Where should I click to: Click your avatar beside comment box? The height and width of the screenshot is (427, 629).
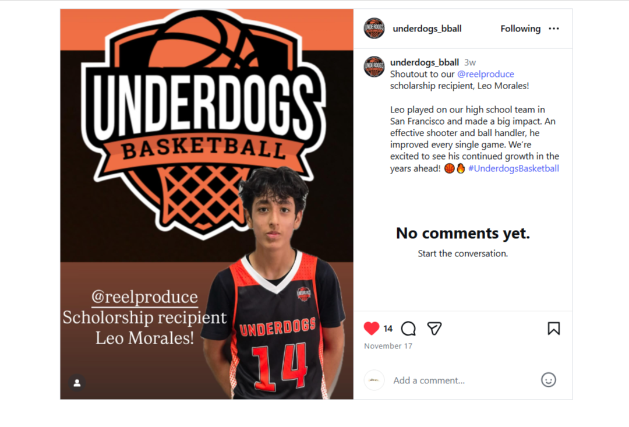[x=374, y=380]
